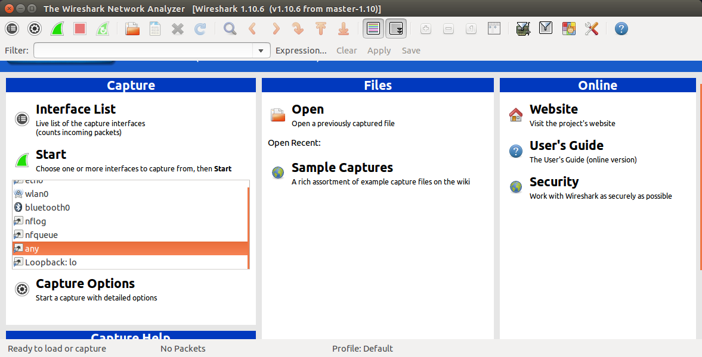Click the Apply filter button
The height and width of the screenshot is (357, 702).
[379, 51]
